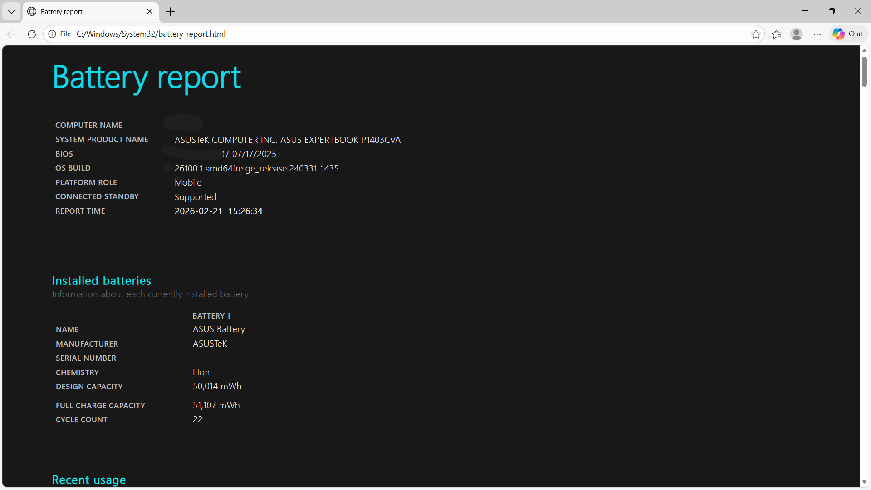Click the Recent usage heading
The image size is (871, 490).
point(89,480)
